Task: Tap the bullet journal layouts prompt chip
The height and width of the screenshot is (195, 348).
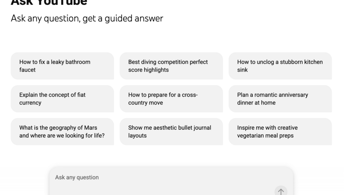Action: click(x=171, y=132)
